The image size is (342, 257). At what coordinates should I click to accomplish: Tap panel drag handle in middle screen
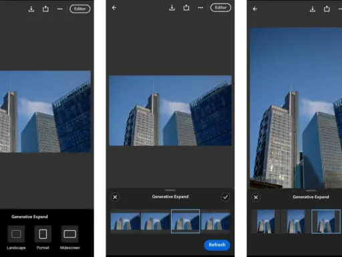(x=170, y=190)
